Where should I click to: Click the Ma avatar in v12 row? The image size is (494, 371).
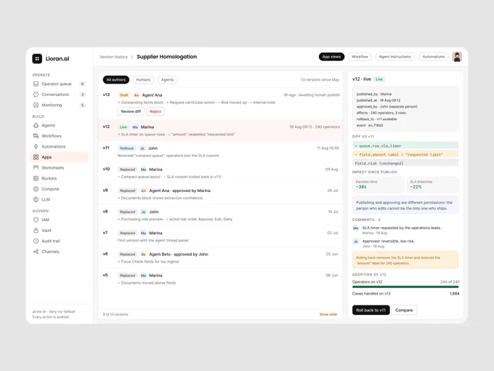(135, 127)
